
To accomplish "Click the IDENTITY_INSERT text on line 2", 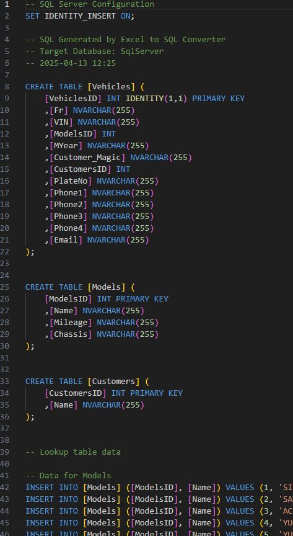I will coord(80,16).
